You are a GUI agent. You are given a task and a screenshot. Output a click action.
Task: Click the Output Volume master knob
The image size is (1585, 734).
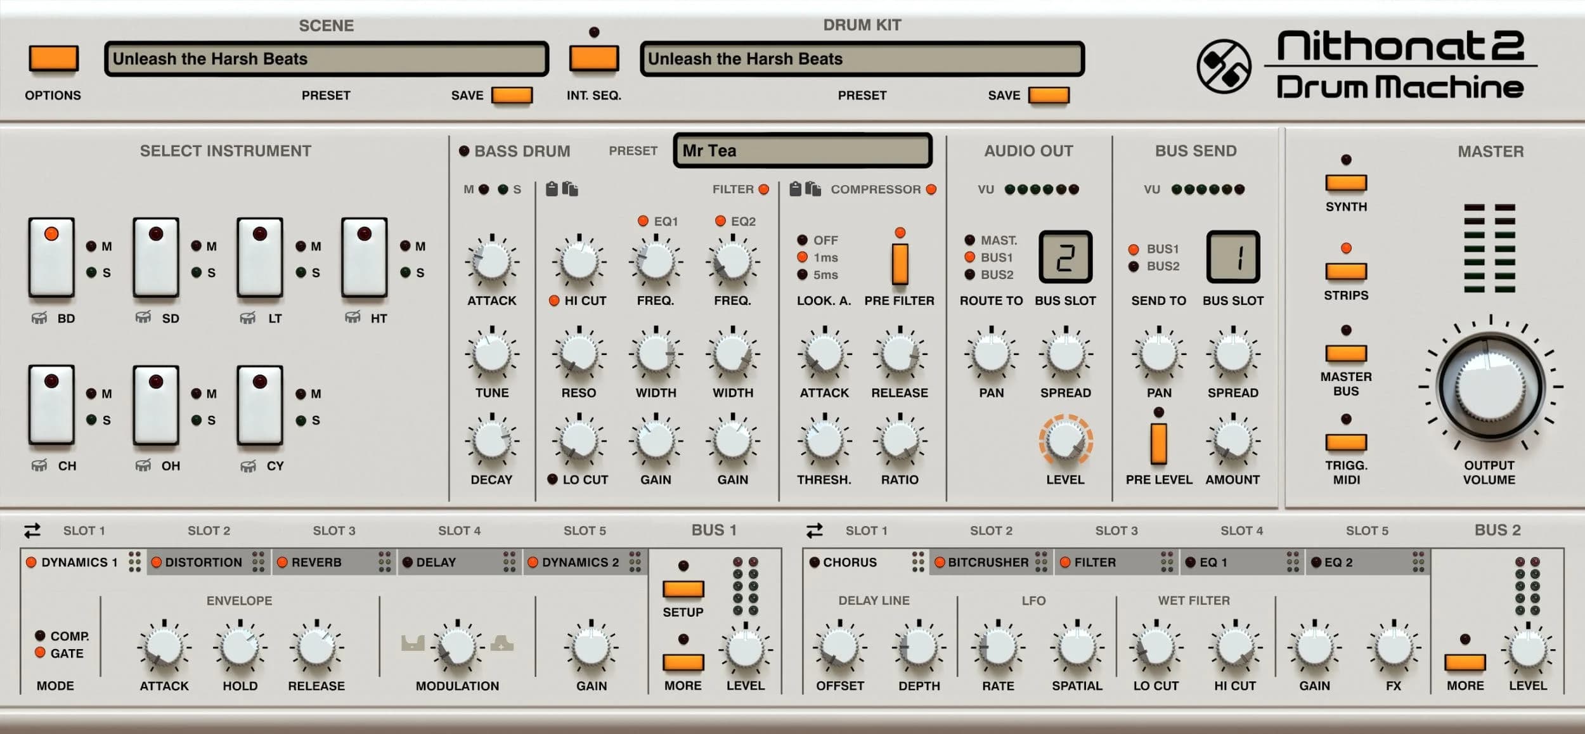pyautogui.click(x=1489, y=386)
